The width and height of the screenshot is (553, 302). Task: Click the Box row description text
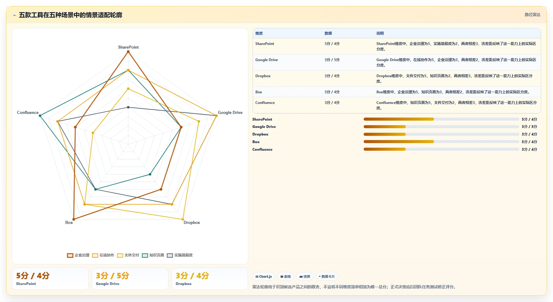point(453,92)
